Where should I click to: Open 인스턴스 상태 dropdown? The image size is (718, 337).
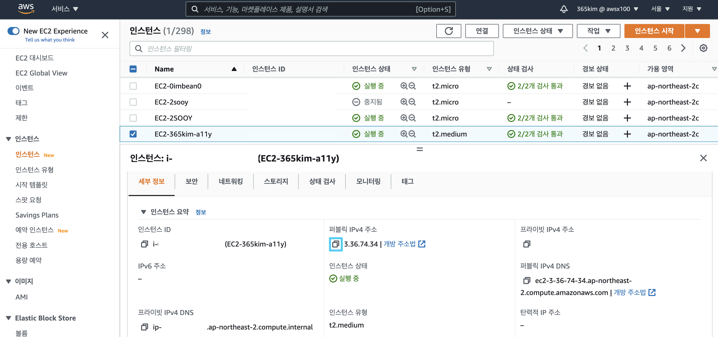pyautogui.click(x=537, y=31)
